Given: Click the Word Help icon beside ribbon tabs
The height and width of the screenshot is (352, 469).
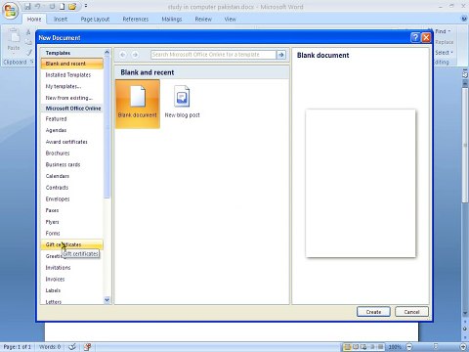Looking at the screenshot, I should pos(464,19).
